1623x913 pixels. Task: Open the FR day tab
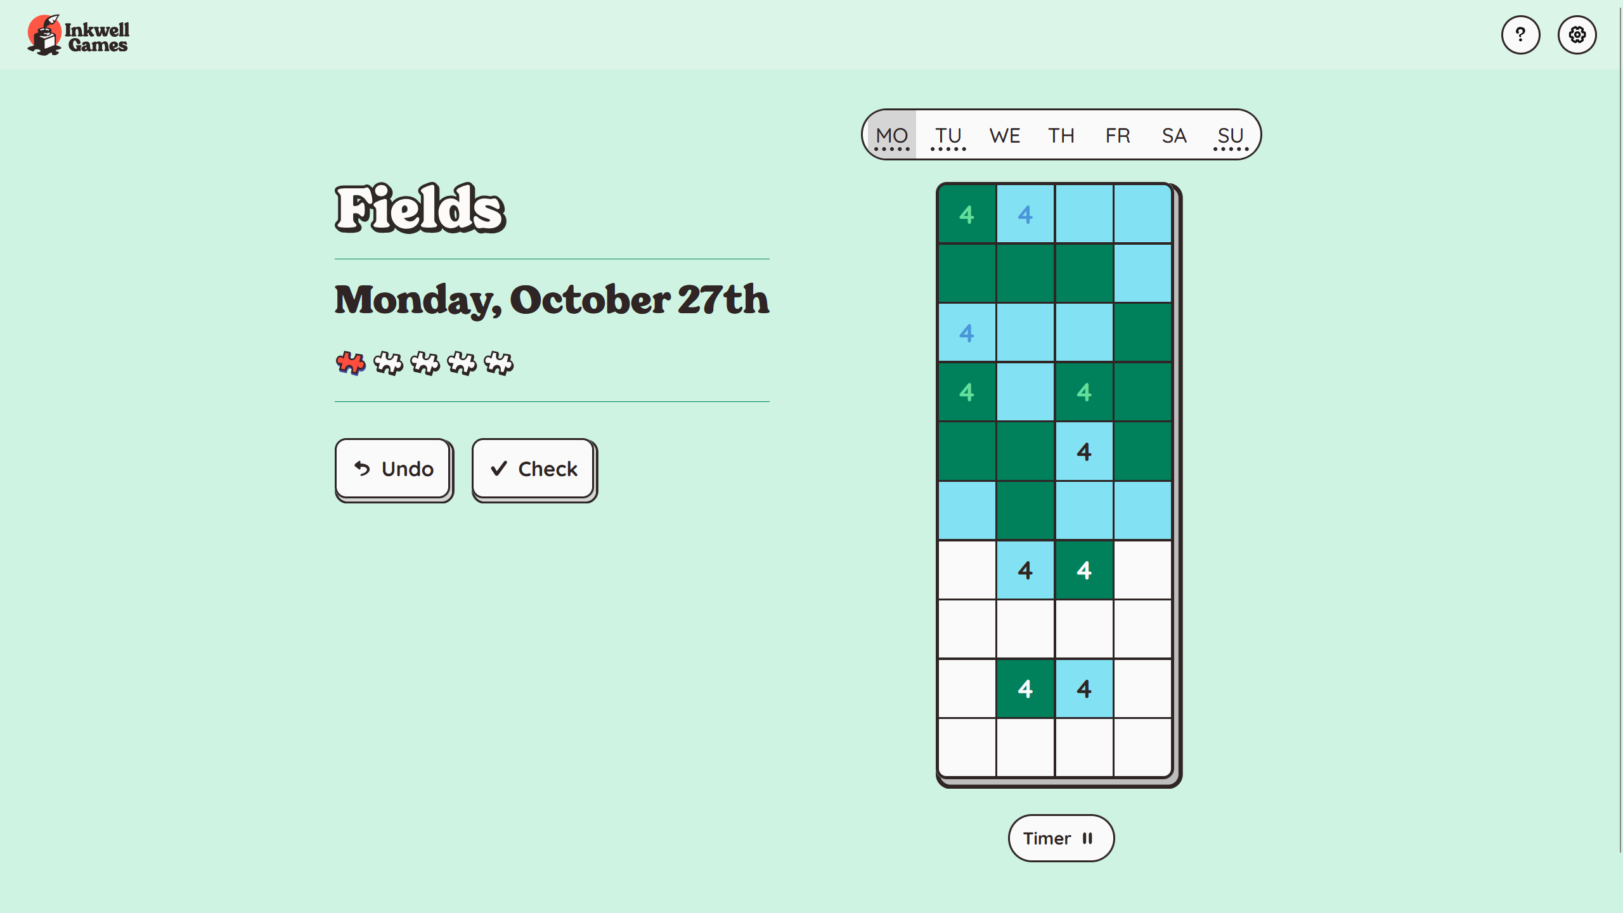(x=1118, y=135)
